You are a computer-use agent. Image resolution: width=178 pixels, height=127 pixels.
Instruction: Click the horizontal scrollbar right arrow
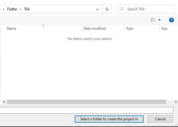coord(176,102)
